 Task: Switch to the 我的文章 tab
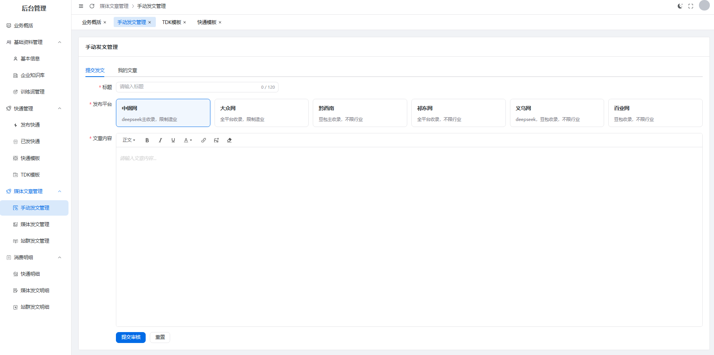pos(128,70)
